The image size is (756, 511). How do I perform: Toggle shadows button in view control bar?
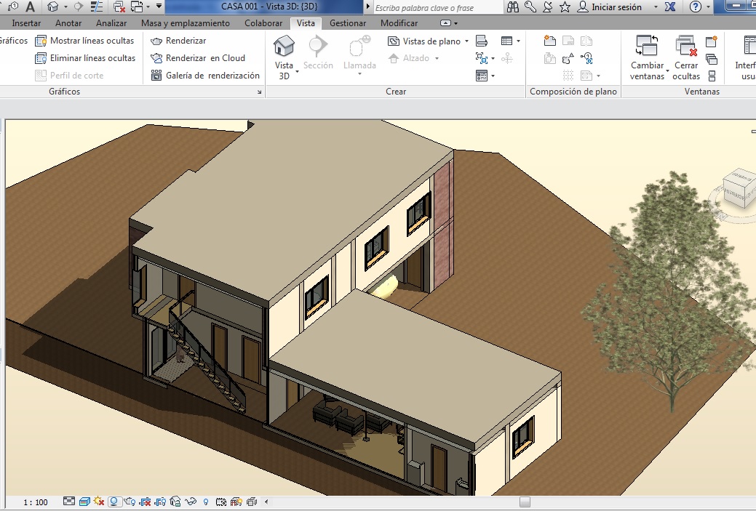click(x=114, y=502)
